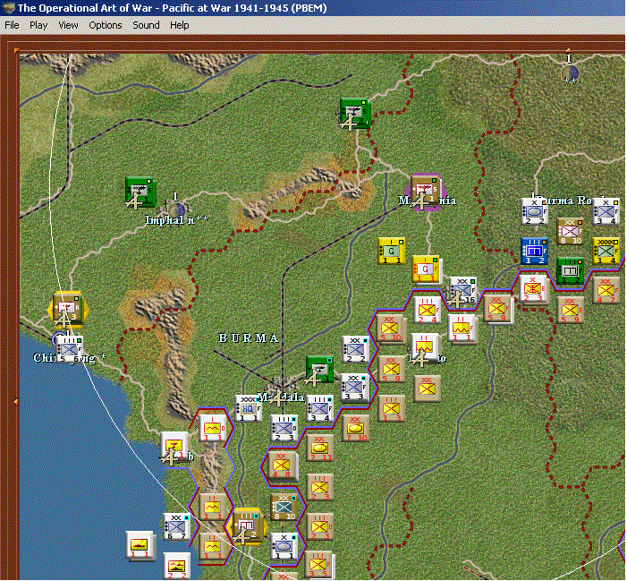Select the blue regiment unit rated 1-2

pyautogui.click(x=534, y=251)
